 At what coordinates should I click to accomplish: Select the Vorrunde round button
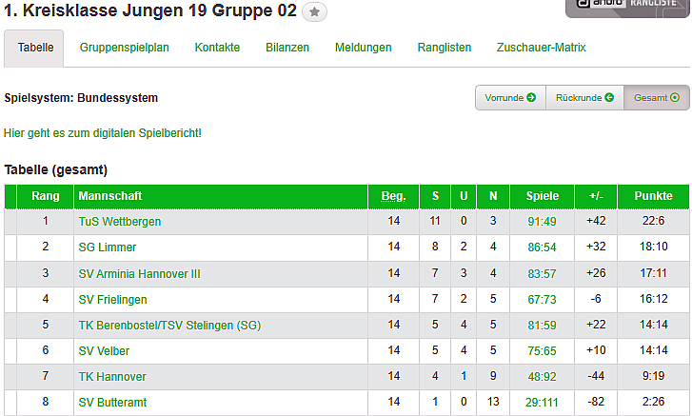point(510,97)
